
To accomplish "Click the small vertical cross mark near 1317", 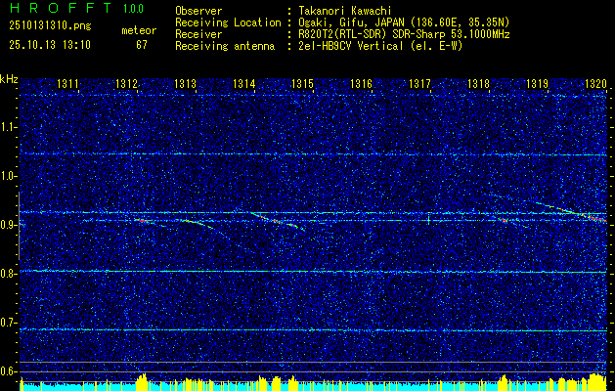I will (x=428, y=219).
